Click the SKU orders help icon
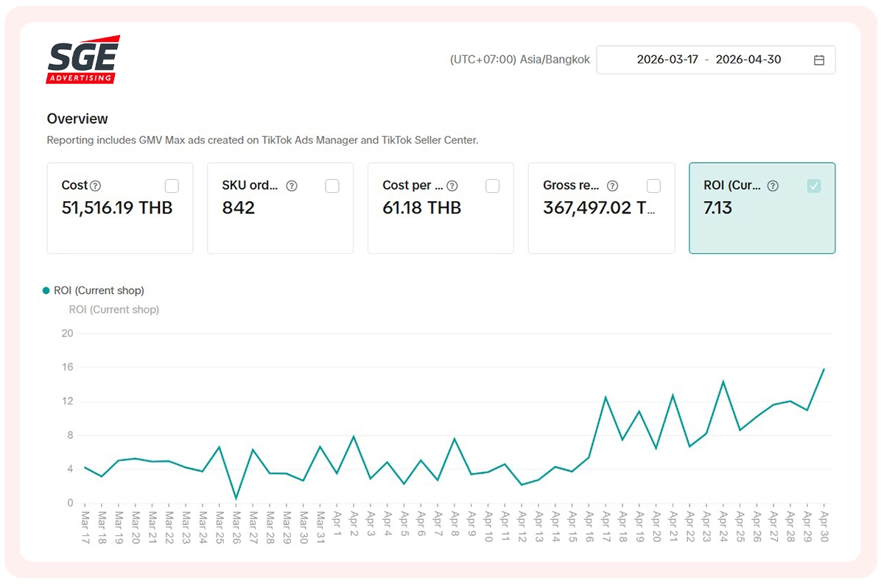 click(292, 186)
